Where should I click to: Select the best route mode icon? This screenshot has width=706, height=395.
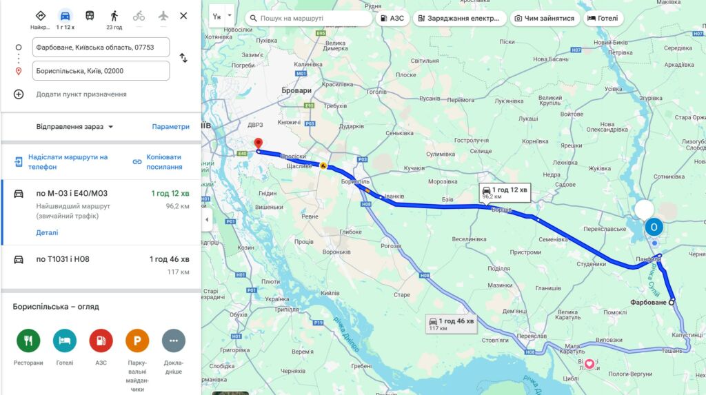pos(40,16)
